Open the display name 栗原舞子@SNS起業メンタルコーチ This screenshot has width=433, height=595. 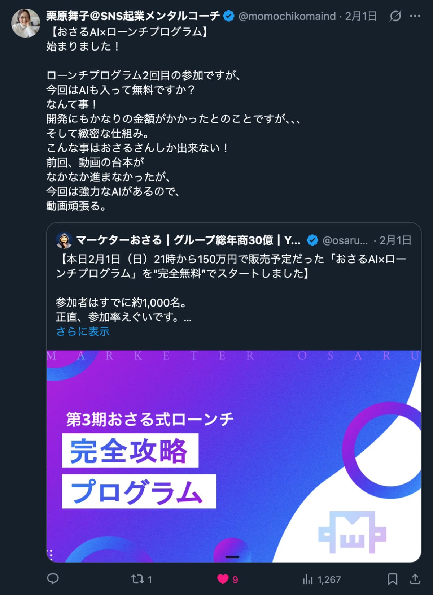click(x=133, y=16)
